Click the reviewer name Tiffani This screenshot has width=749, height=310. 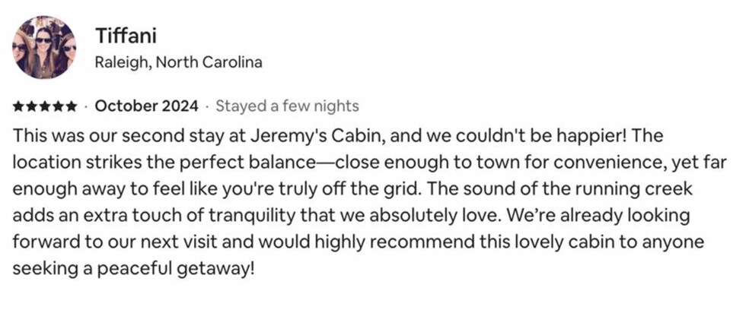(x=122, y=35)
